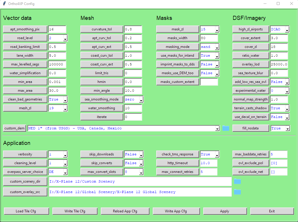
Task: Open the experimental_water dropdown
Action: [x=287, y=91]
